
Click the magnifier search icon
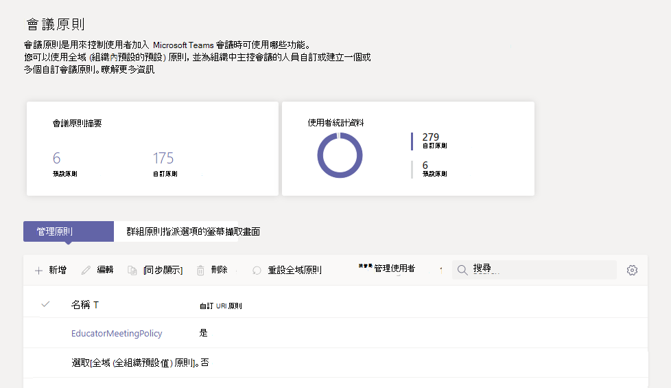462,270
